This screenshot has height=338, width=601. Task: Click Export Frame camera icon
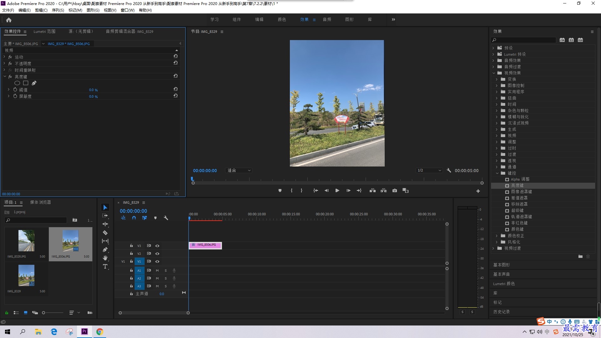(x=395, y=191)
